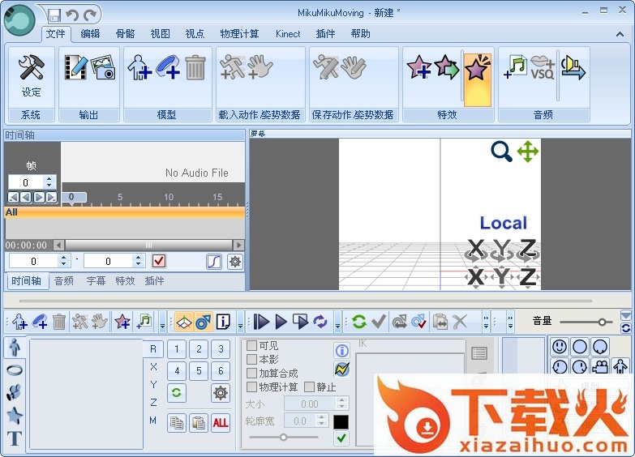Click the screenshot image capture icon
Image resolution: width=635 pixels, height=457 pixels.
click(103, 67)
